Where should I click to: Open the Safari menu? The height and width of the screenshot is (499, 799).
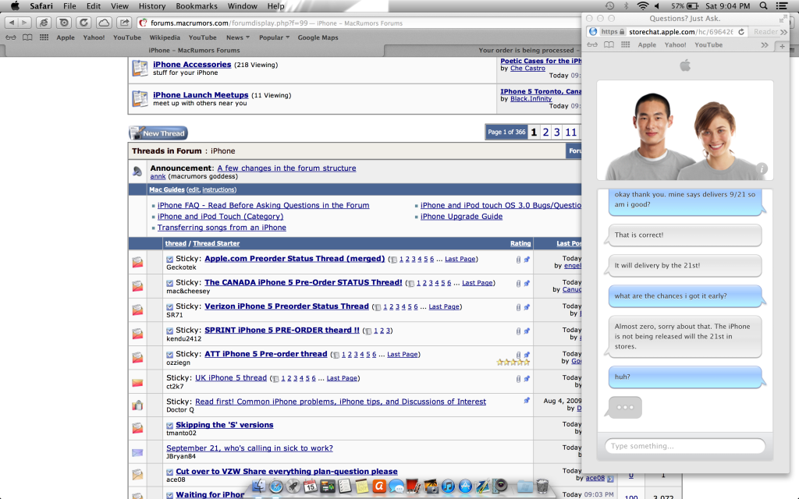[41, 6]
